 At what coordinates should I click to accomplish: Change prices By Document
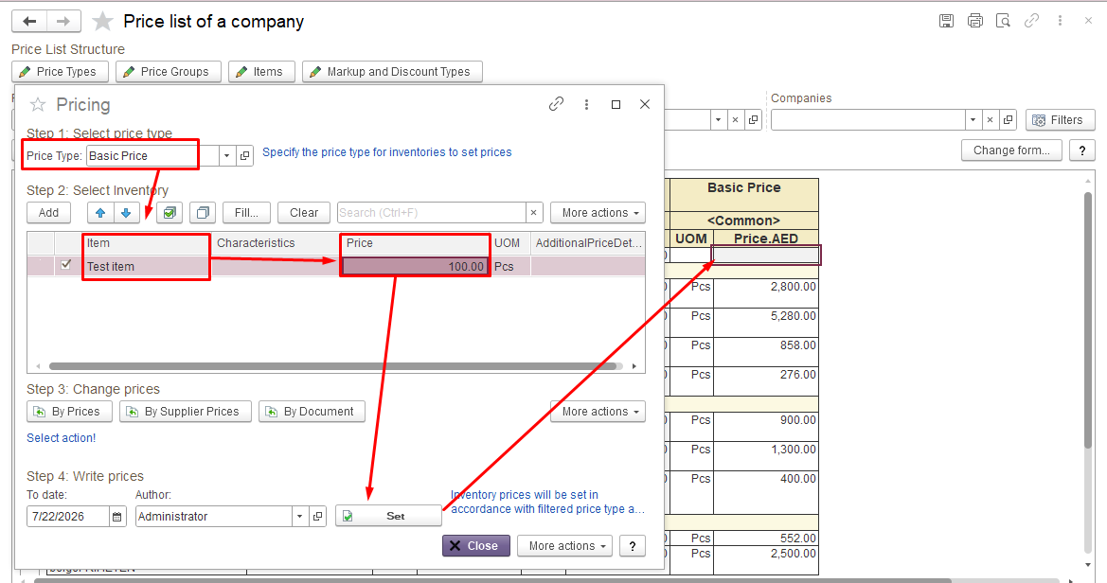tap(312, 412)
